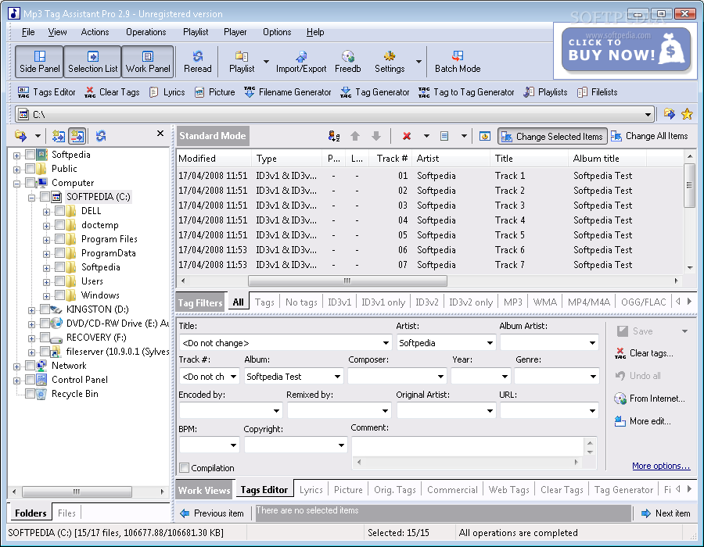The image size is (704, 547).
Task: Check the KINGSTON (D:) drive checkbox
Action: 45,309
